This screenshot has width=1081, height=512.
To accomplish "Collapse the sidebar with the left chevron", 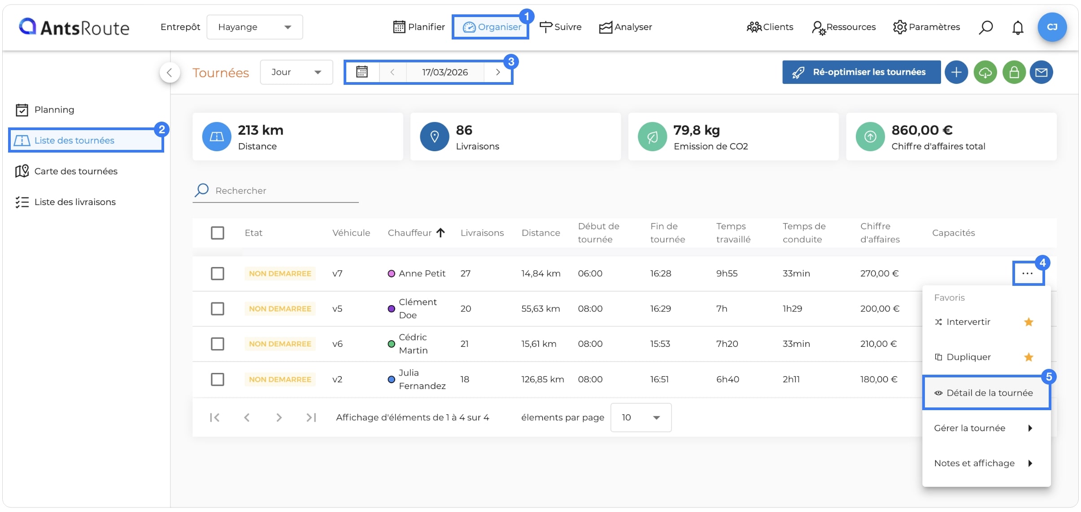I will 170,72.
